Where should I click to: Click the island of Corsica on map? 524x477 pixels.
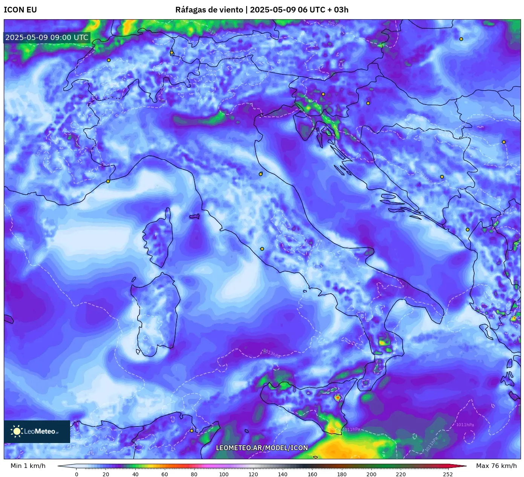(x=158, y=238)
